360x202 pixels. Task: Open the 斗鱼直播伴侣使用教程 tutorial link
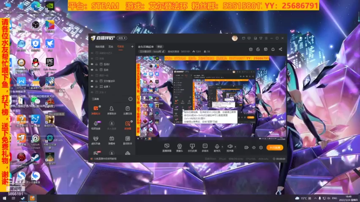[105, 158]
